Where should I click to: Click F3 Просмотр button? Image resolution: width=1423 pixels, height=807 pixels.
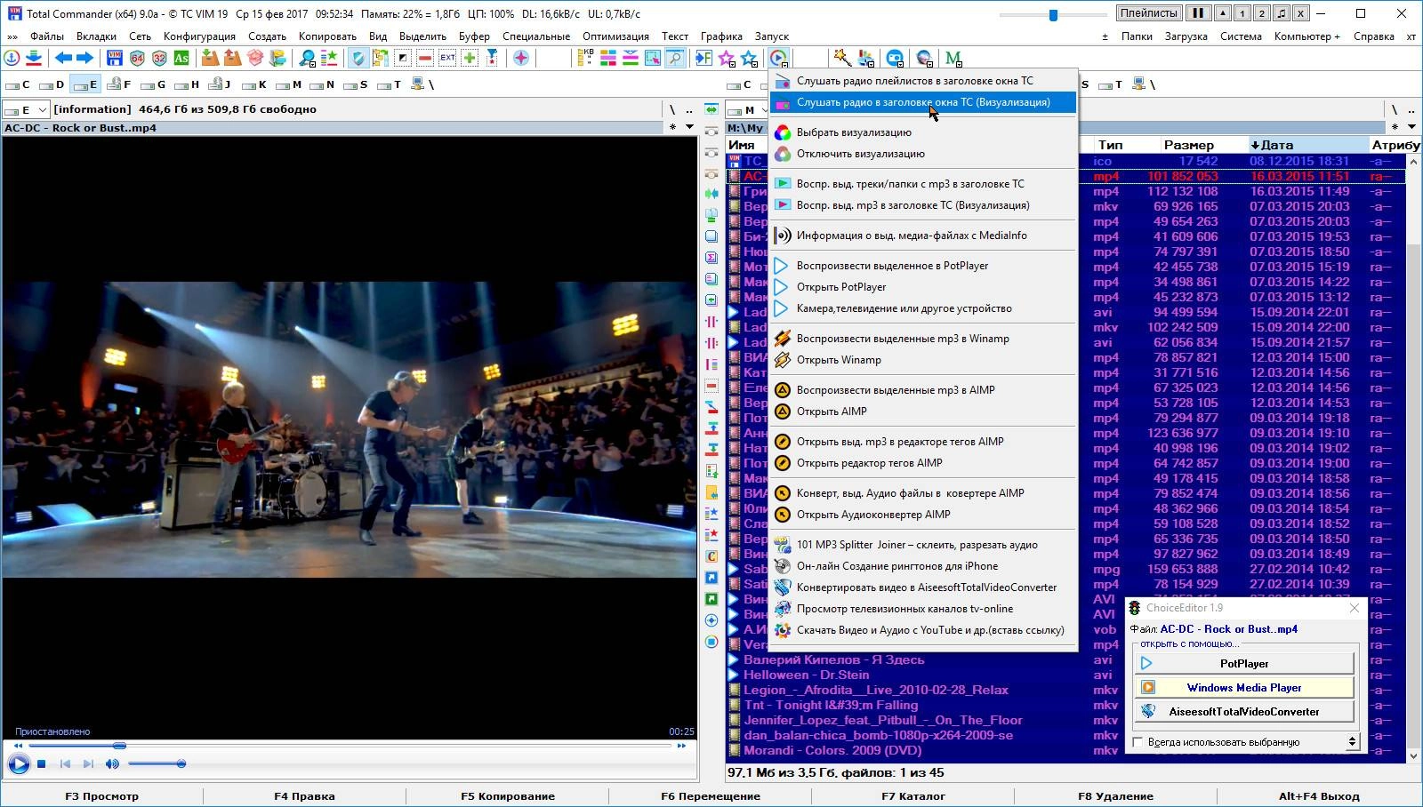click(x=101, y=796)
